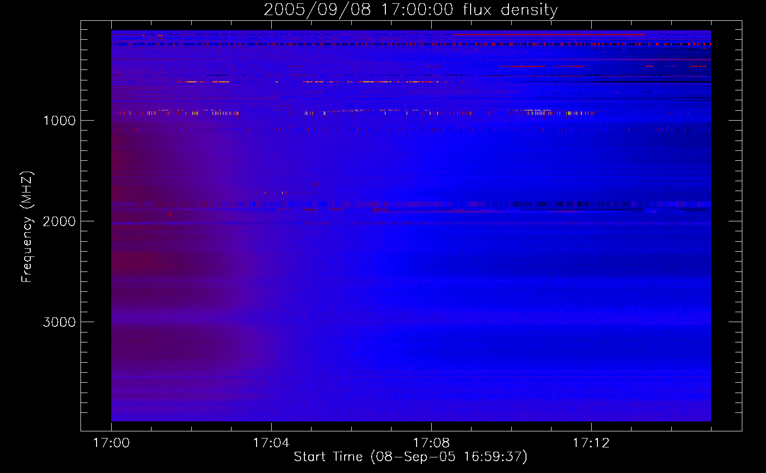Click the '17:00' time axis label

tap(111, 443)
